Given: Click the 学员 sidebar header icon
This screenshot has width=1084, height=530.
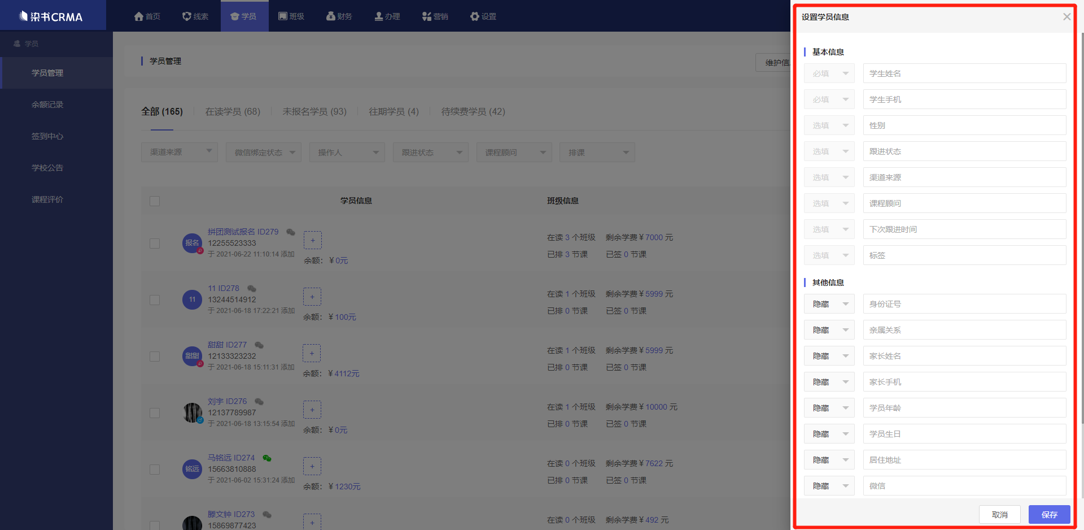Looking at the screenshot, I should [17, 44].
